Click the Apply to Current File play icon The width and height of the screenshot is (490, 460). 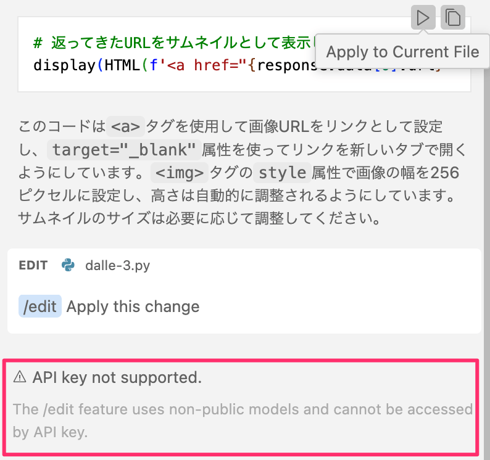tap(423, 17)
